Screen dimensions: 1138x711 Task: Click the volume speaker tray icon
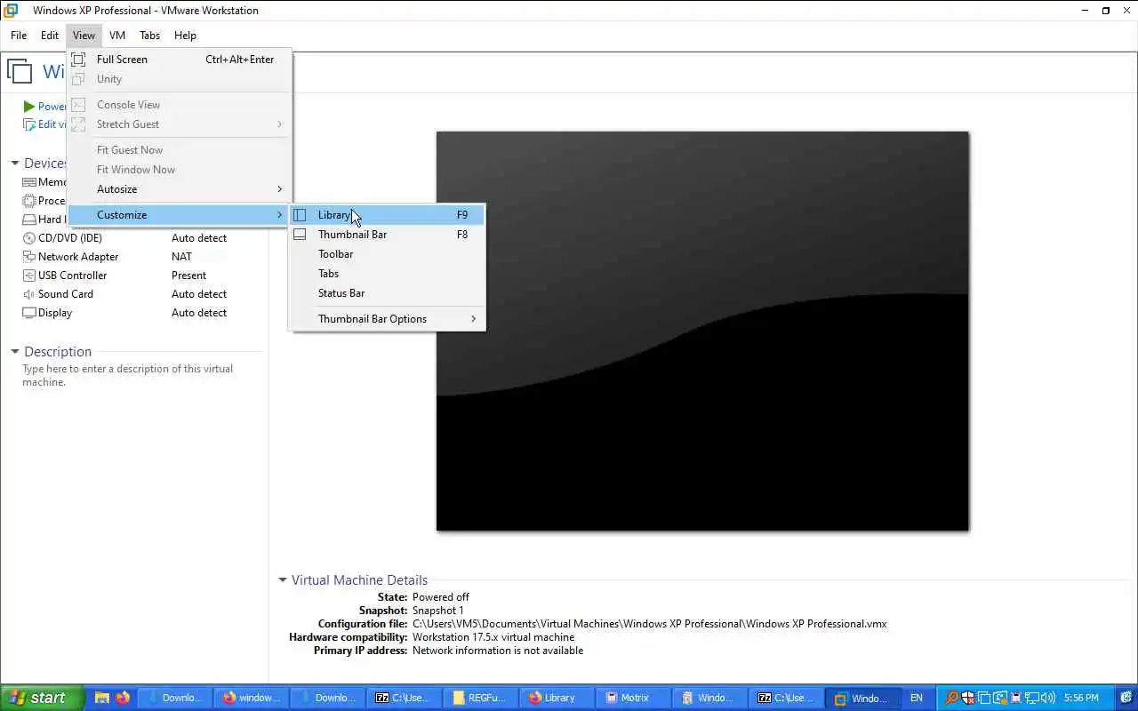1048,698
